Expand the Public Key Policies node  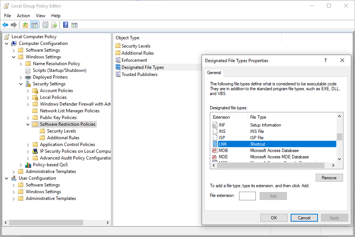pyautogui.click(x=28, y=118)
